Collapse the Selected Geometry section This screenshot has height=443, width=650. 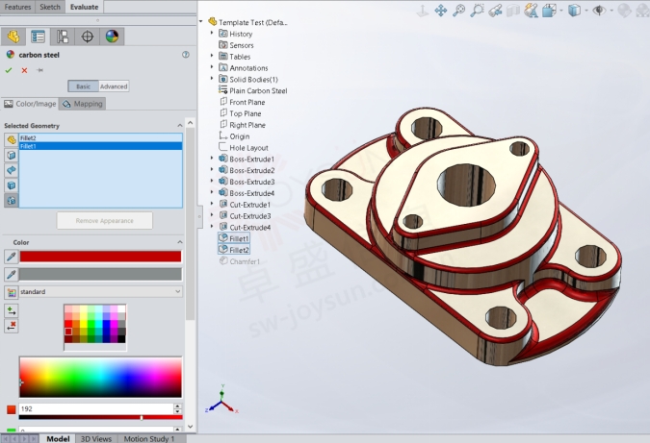click(x=179, y=126)
